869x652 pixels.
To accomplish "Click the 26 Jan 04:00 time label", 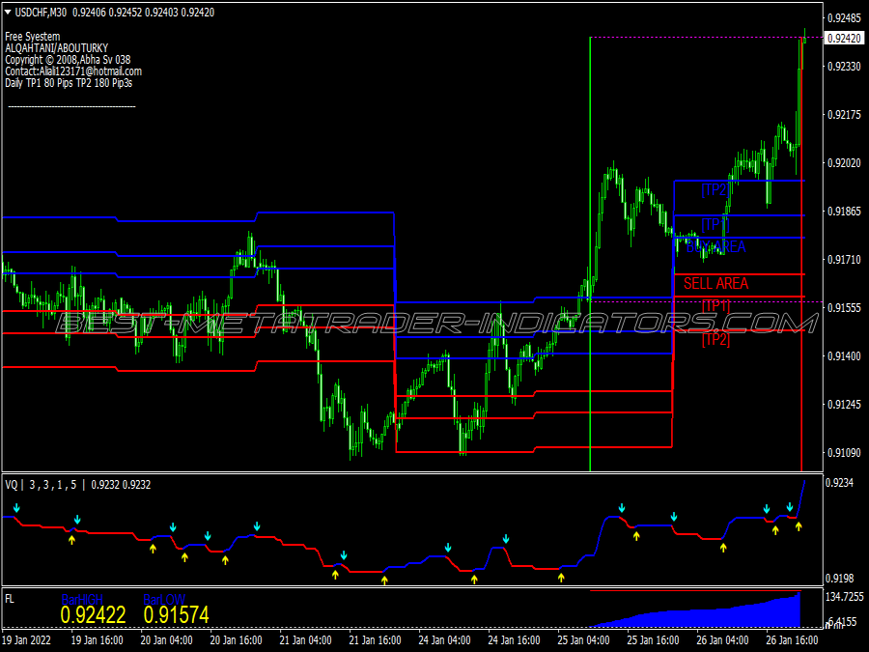I will tap(722, 639).
